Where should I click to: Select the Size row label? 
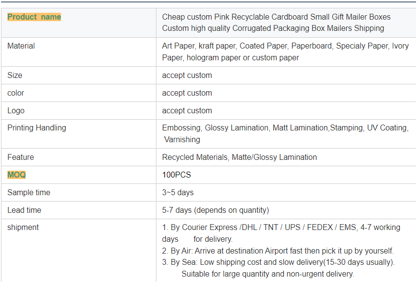pyautogui.click(x=15, y=76)
